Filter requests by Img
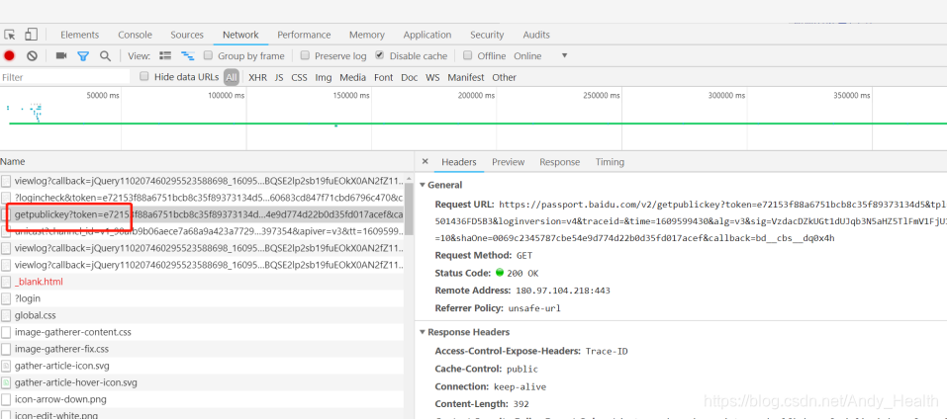This screenshot has height=419, width=947. tap(324, 77)
